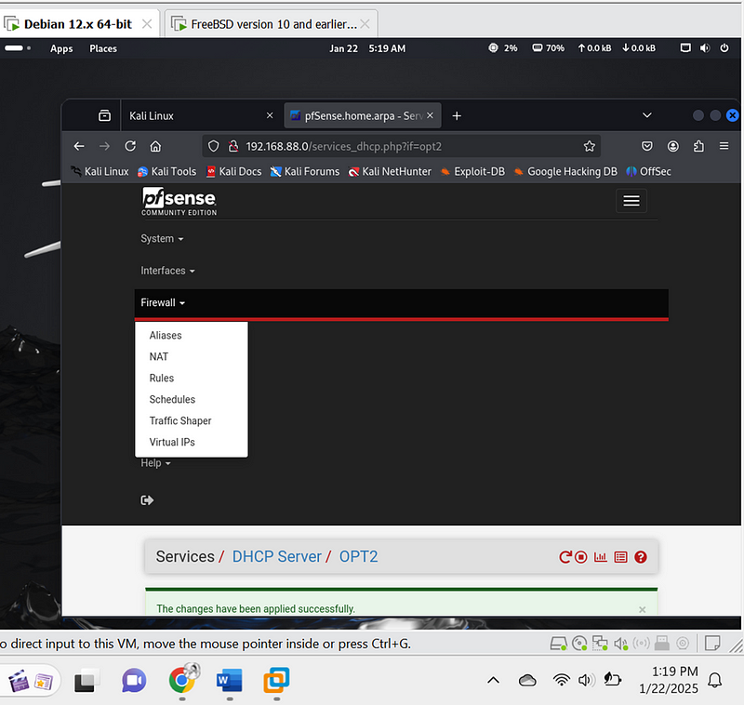Screen dimensions: 744x705
Task: Open Google Hacking DB bookmark
Action: pyautogui.click(x=565, y=172)
